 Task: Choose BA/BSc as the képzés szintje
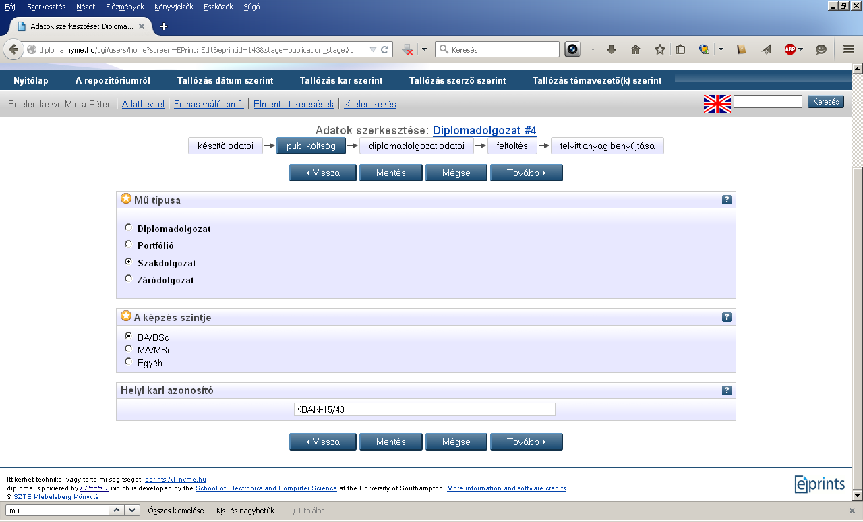point(129,335)
